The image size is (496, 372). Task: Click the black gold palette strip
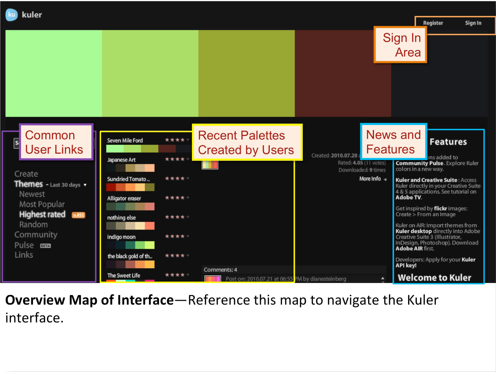[x=130, y=264]
